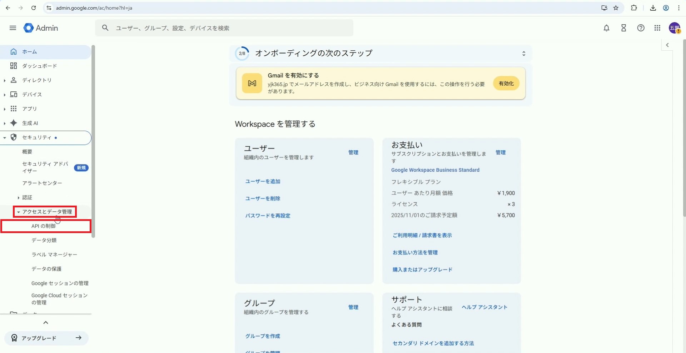Click the account avatar in header

[x=674, y=28]
